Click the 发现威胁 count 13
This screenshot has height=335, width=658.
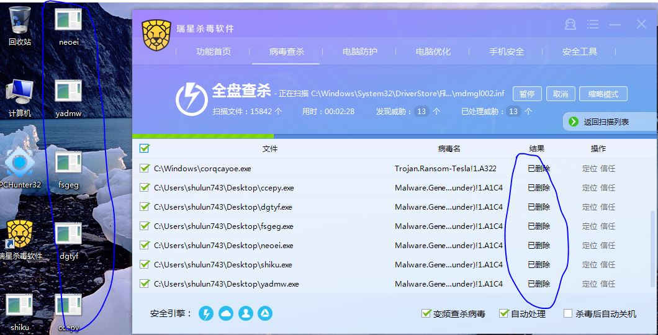pyautogui.click(x=421, y=112)
